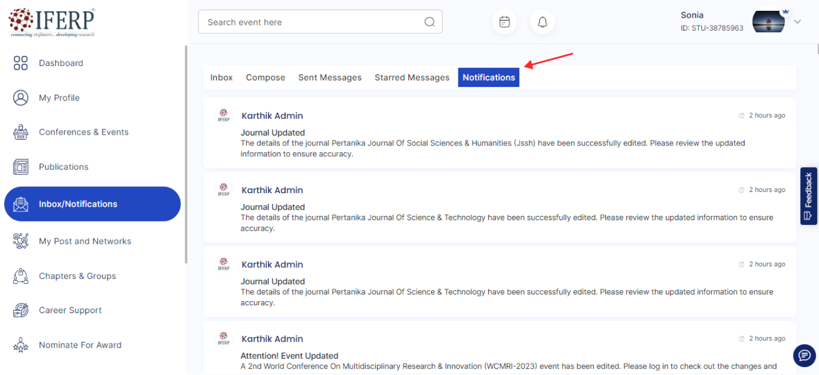Screen dimensions: 819x375
Task: Open the Compose tab
Action: pyautogui.click(x=266, y=77)
